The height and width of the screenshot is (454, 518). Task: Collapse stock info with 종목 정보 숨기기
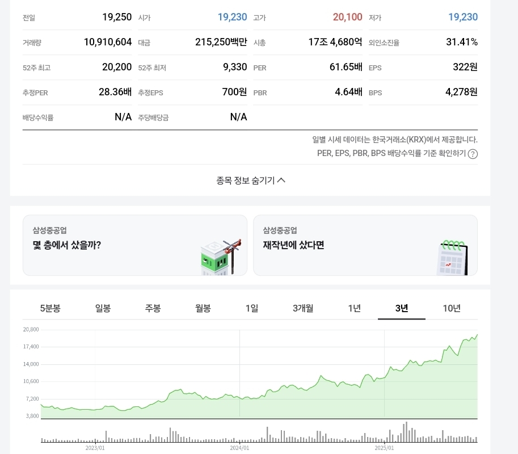tap(250, 180)
